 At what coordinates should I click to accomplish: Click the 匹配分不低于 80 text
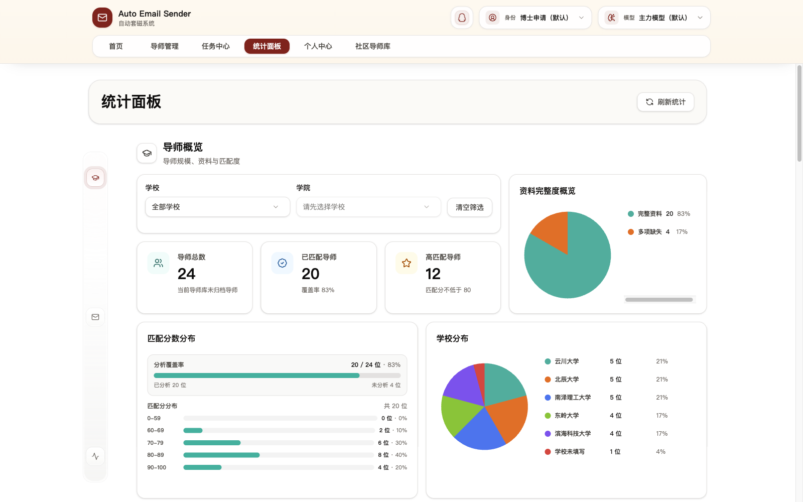tap(448, 290)
